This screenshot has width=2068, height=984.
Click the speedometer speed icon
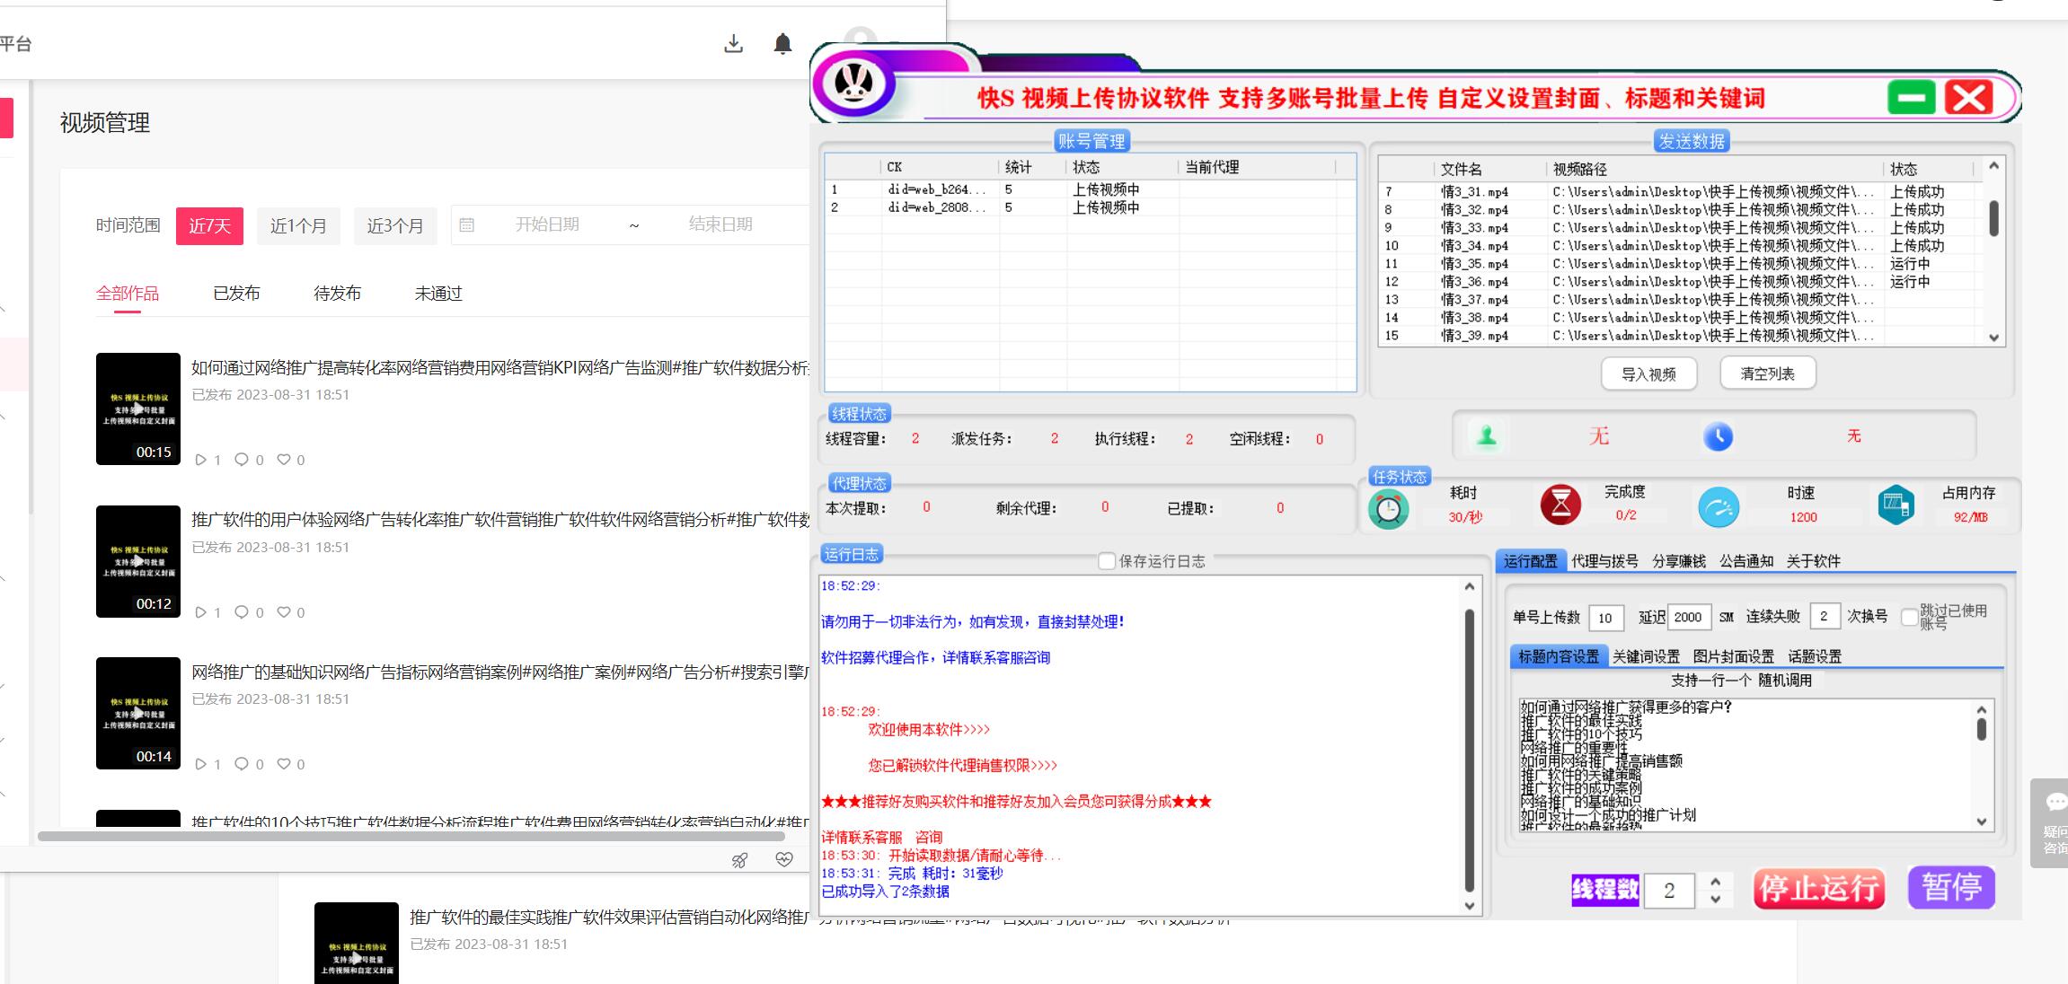coord(1718,508)
